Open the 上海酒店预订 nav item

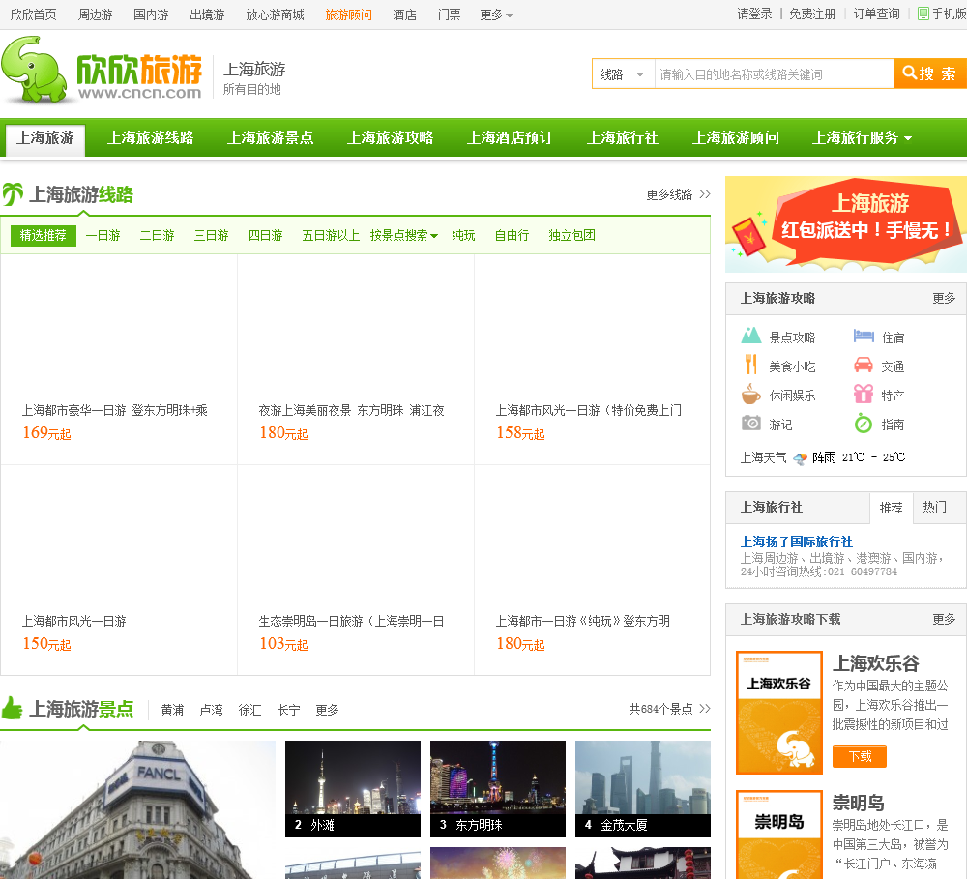tap(510, 137)
